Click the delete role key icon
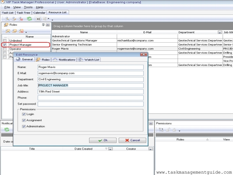 tap(21, 31)
